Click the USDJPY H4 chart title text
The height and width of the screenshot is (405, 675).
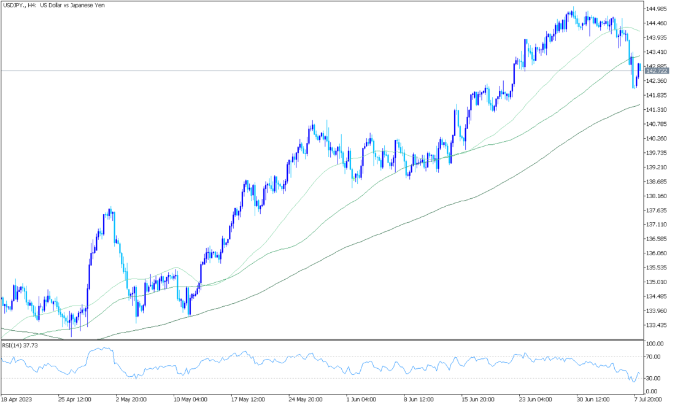click(54, 5)
